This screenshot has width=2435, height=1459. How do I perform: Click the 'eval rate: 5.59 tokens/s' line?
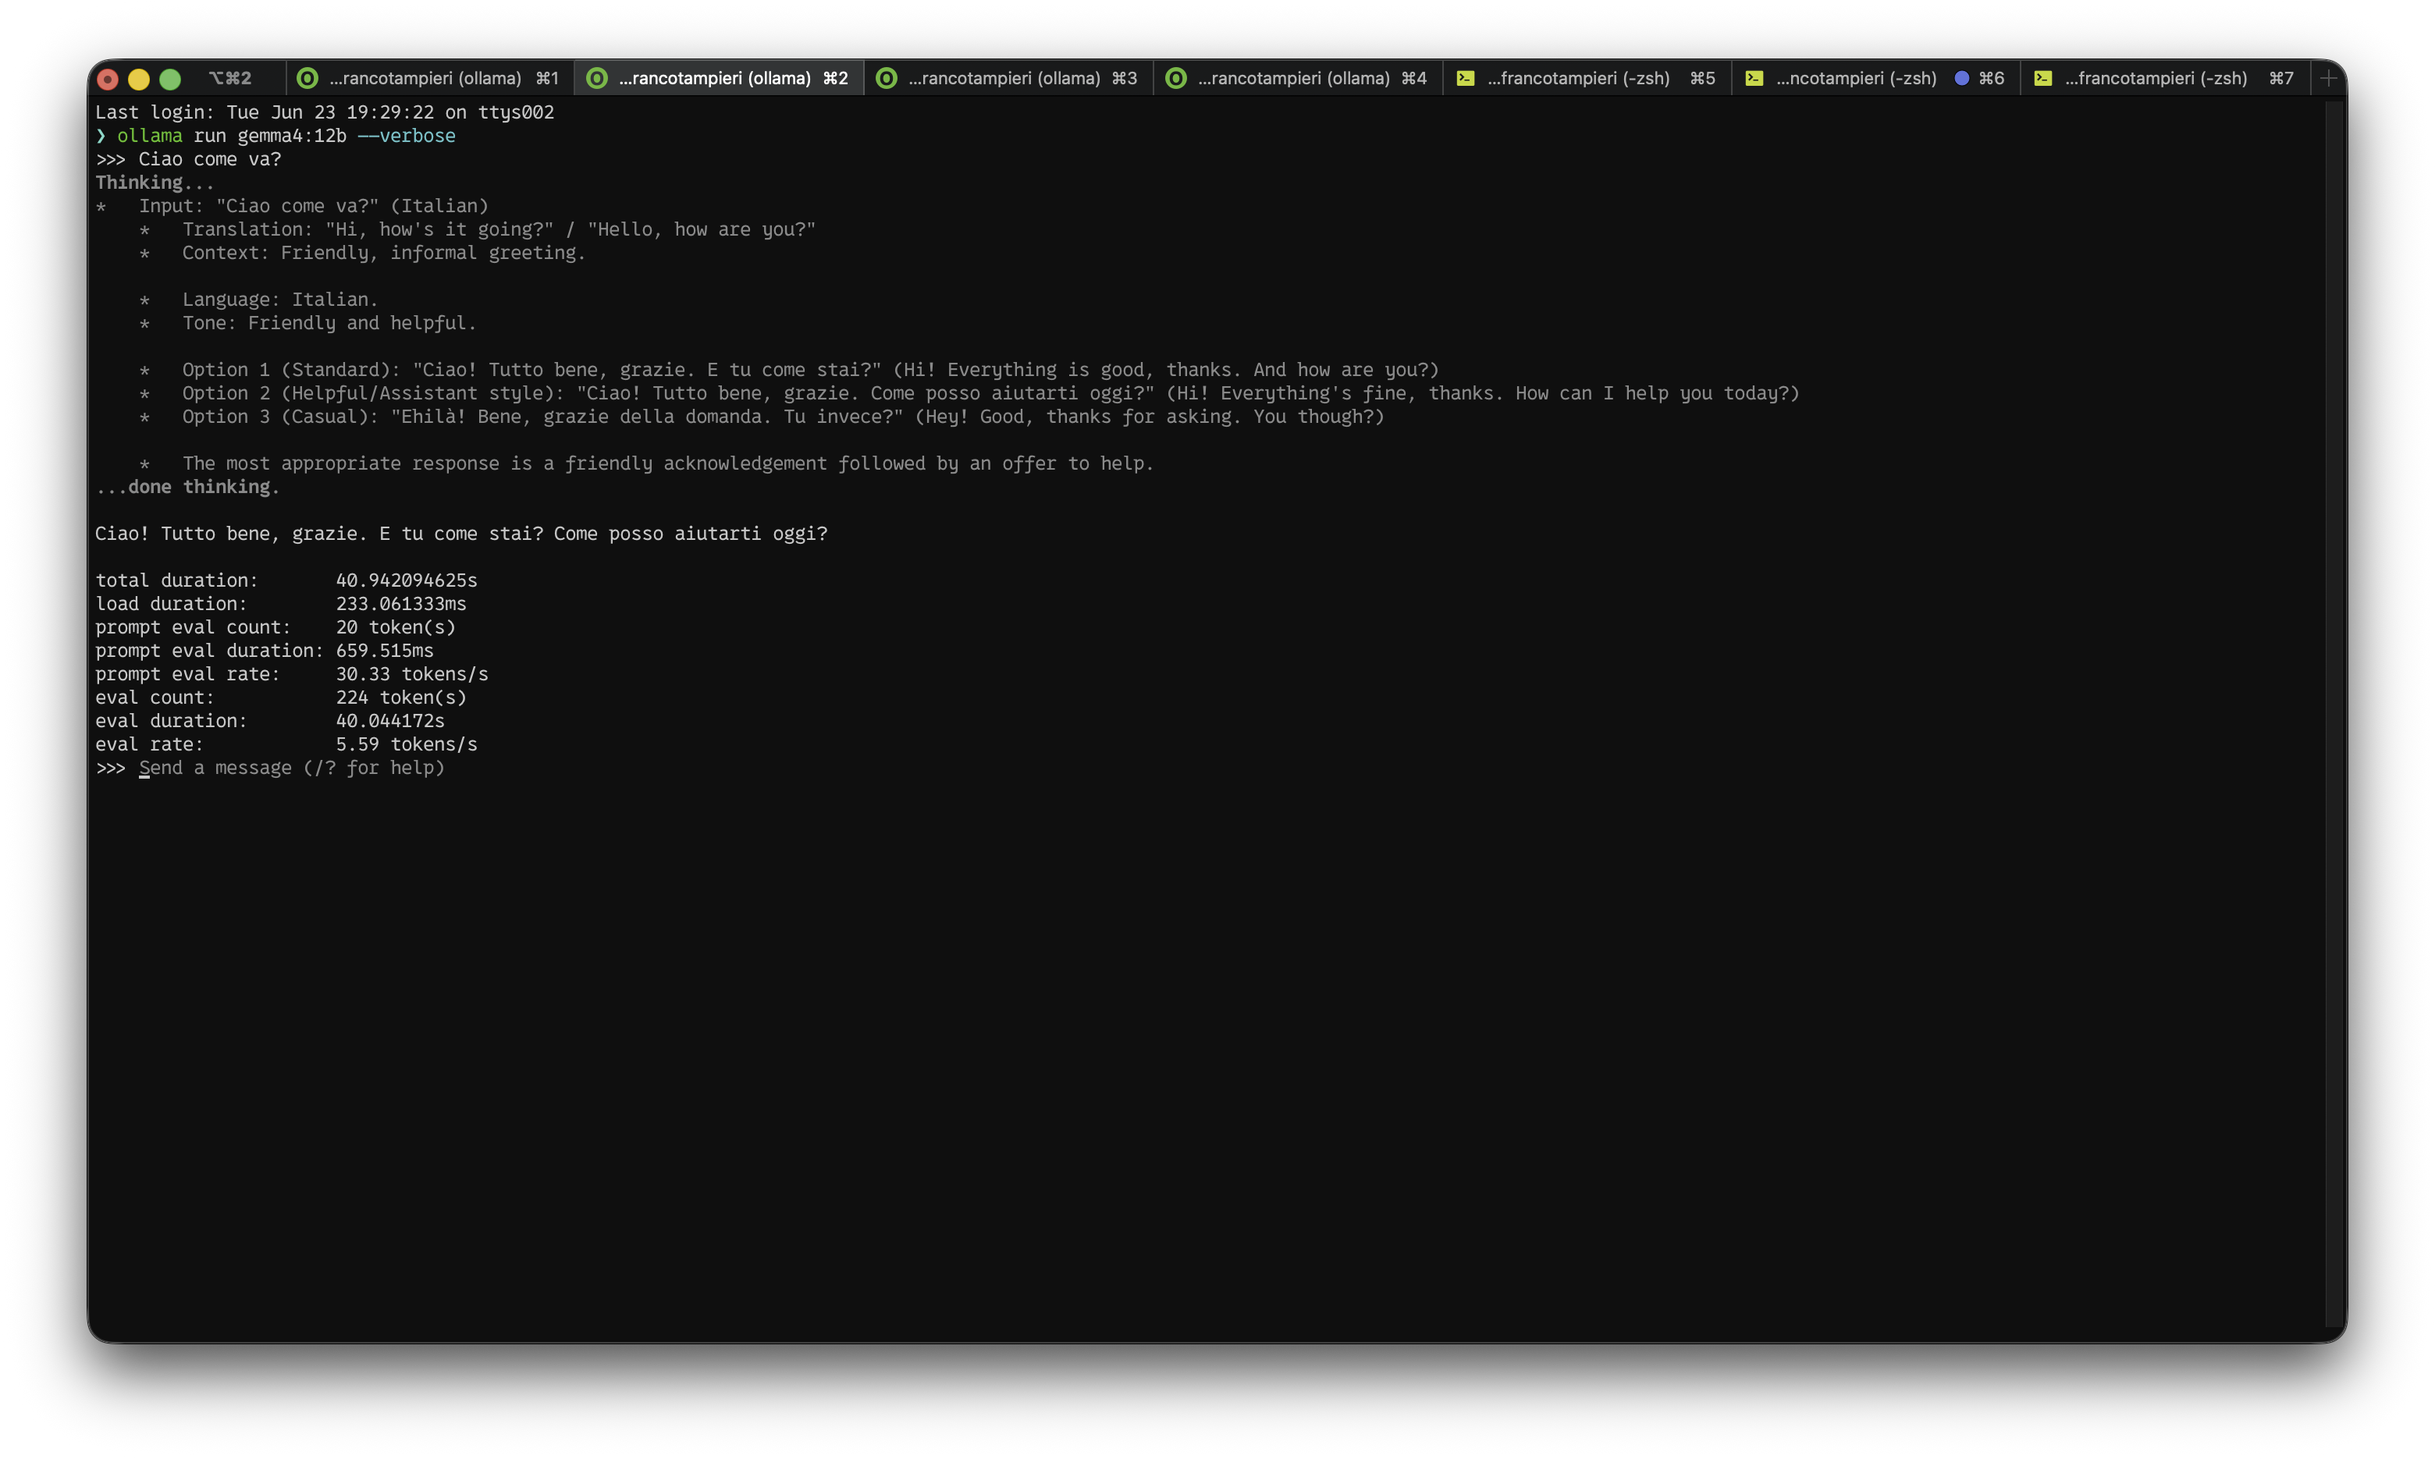pos(286,744)
